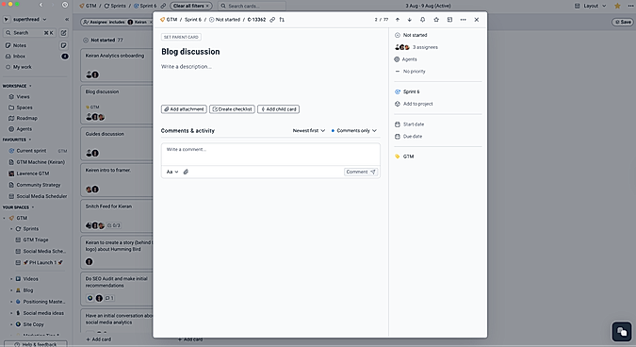
Task: Open Roadmap in workspace sidebar
Action: (x=26, y=118)
